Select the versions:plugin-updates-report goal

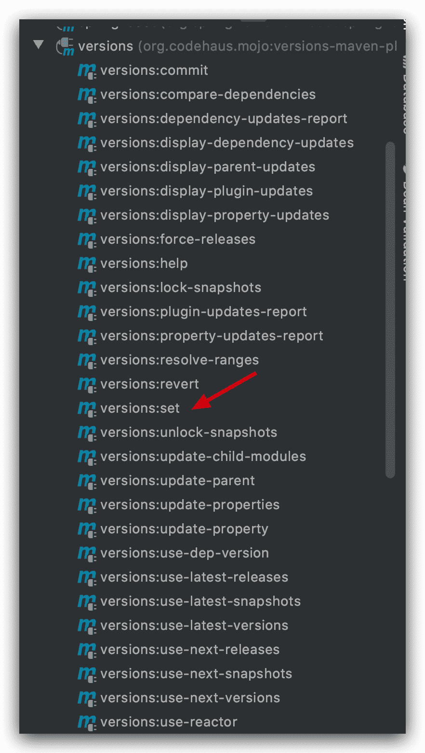(x=203, y=312)
